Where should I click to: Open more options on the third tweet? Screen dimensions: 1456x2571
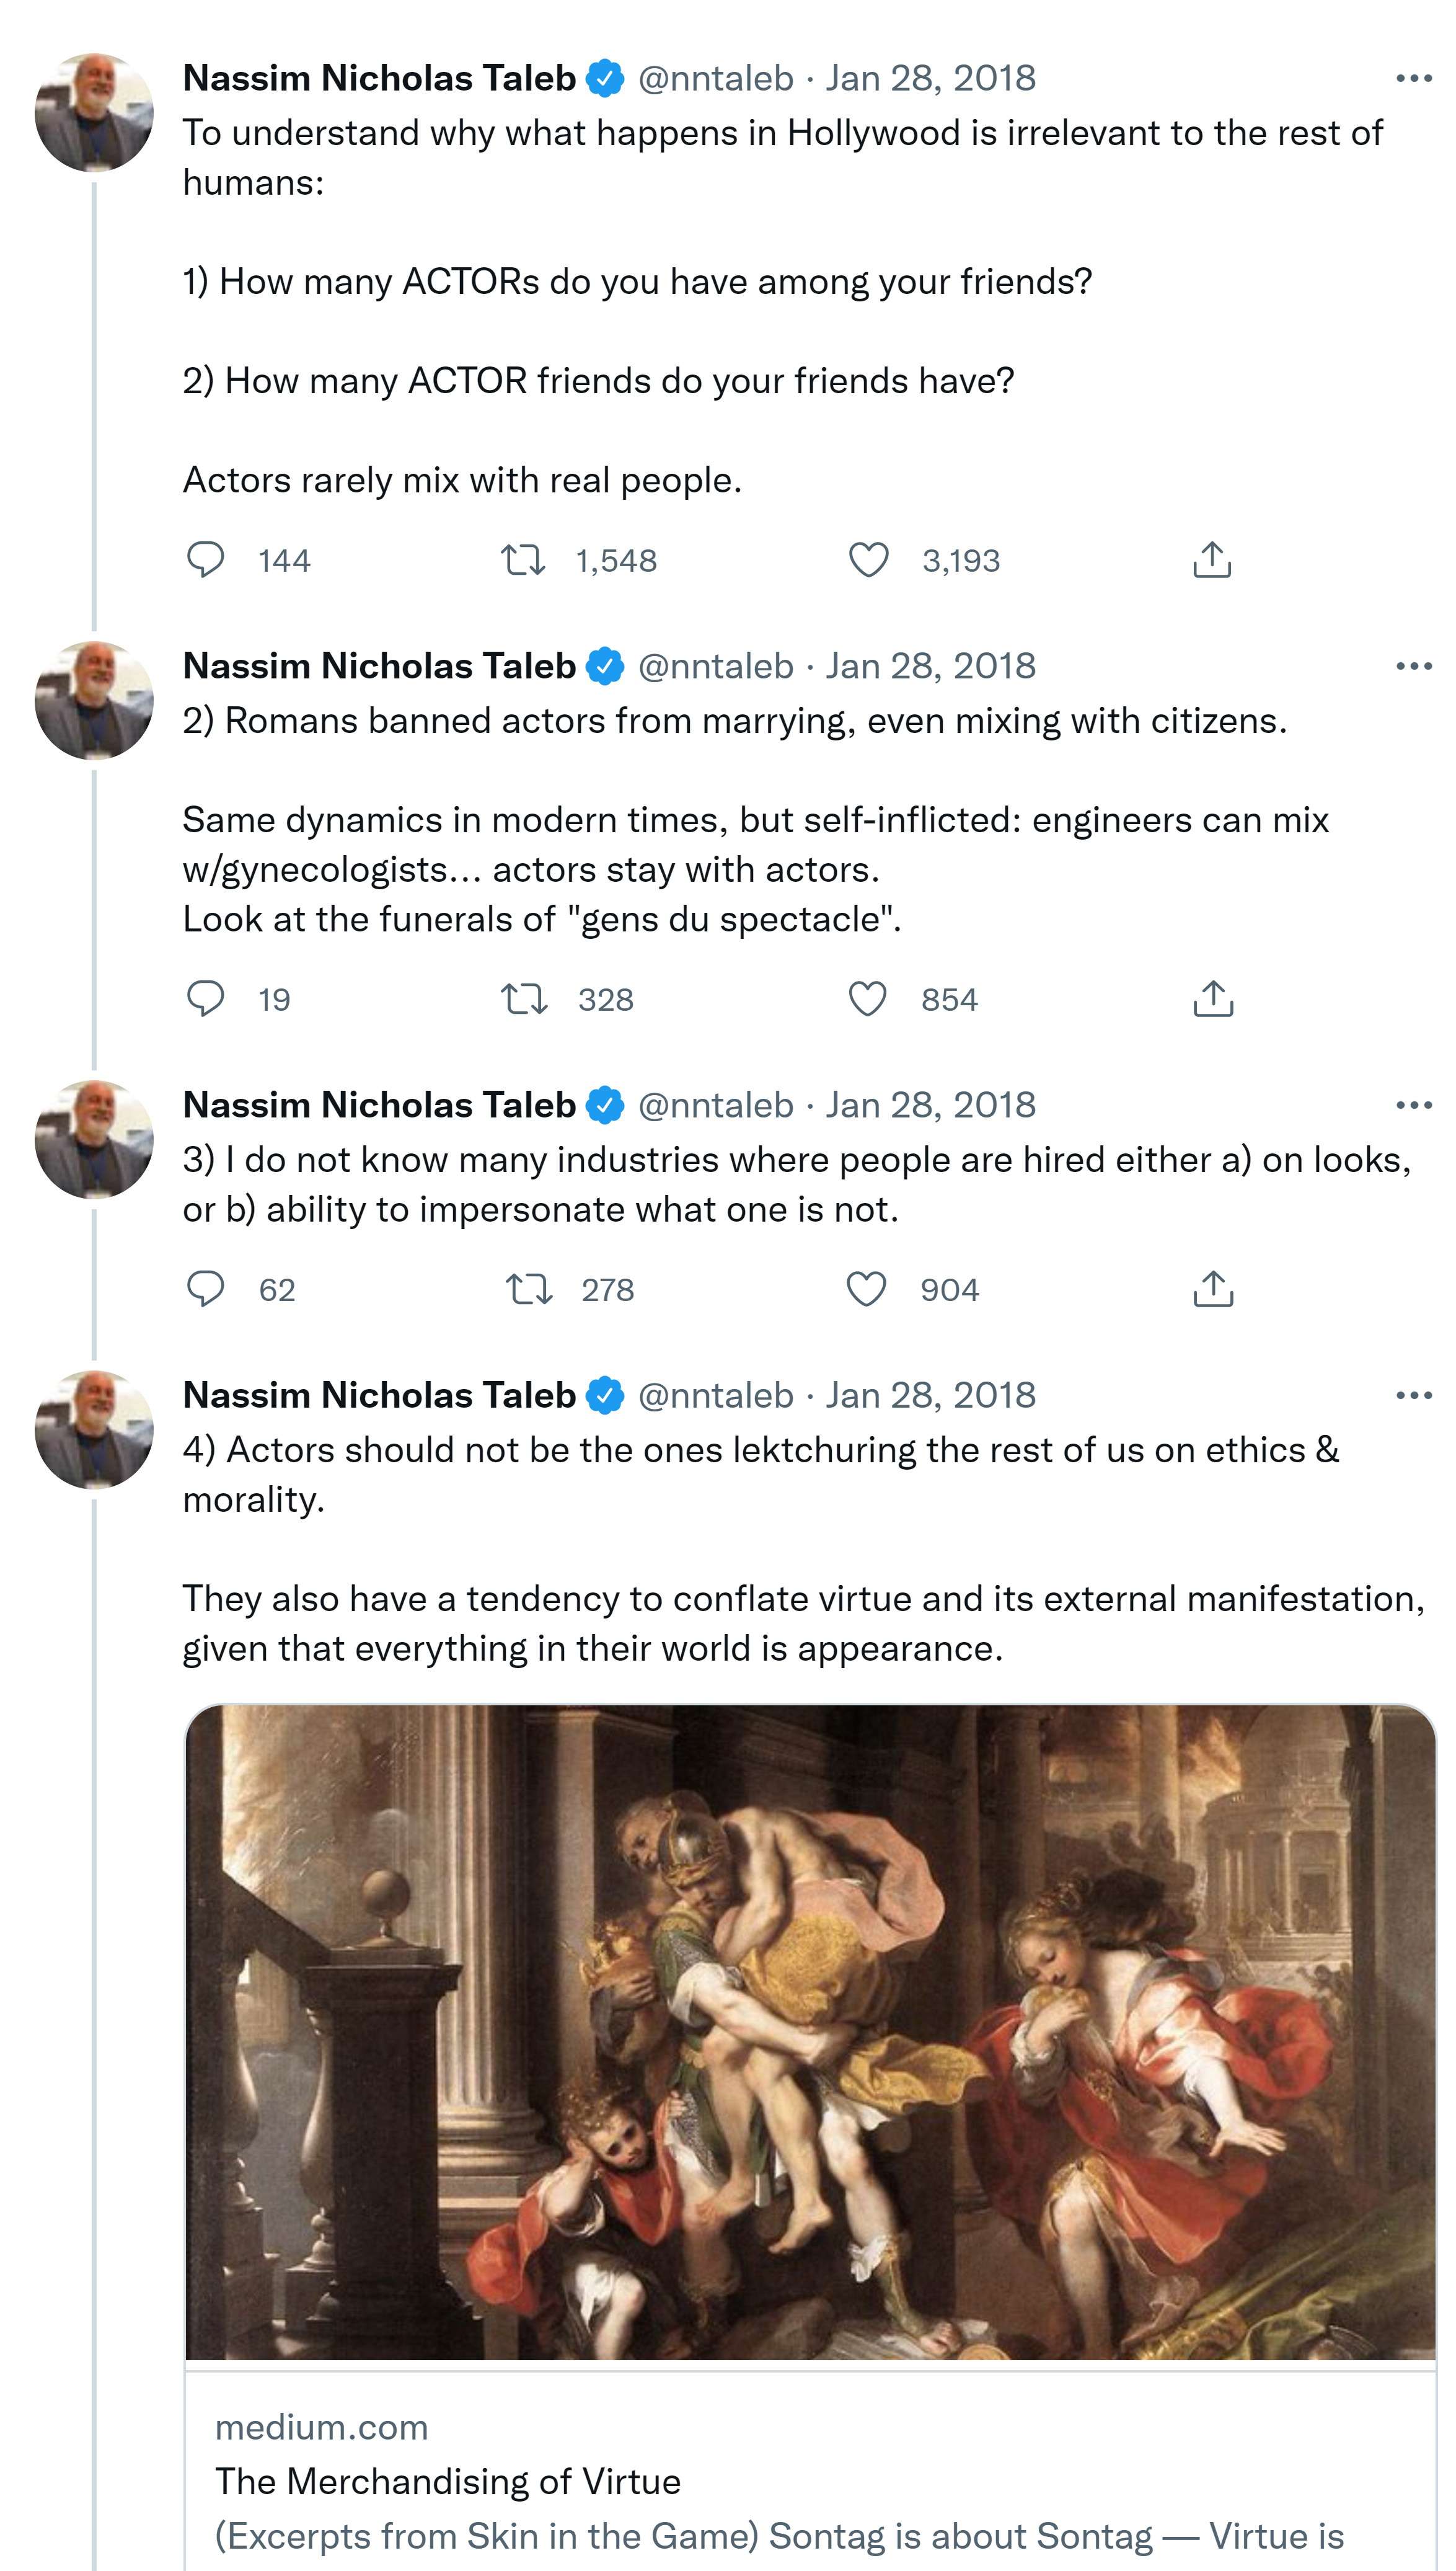[x=1413, y=1106]
